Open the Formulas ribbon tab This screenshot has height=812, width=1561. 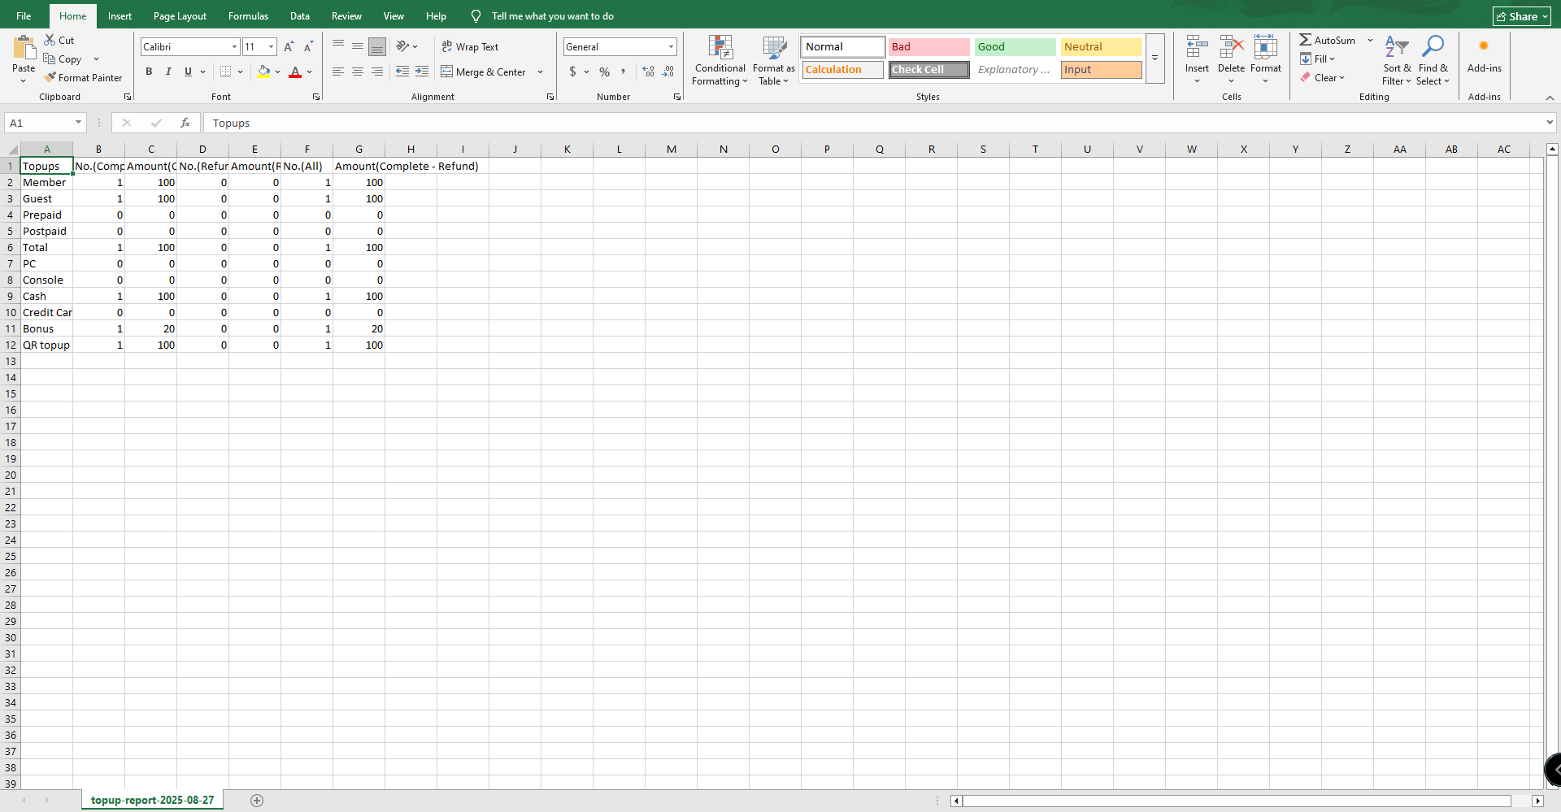click(248, 16)
